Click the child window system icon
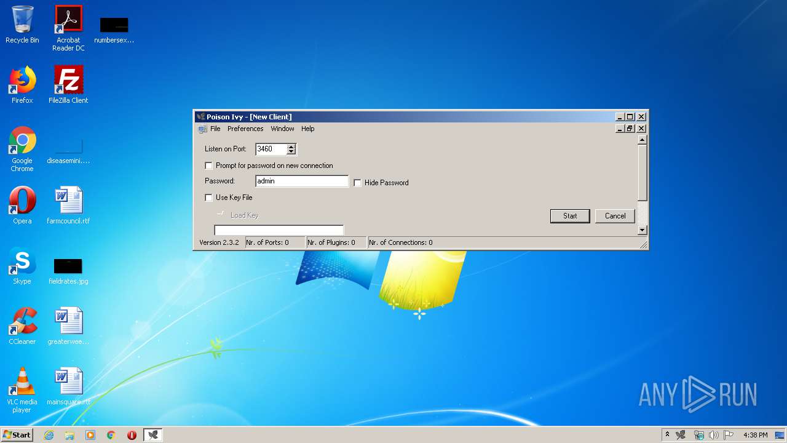The width and height of the screenshot is (787, 443). point(202,129)
